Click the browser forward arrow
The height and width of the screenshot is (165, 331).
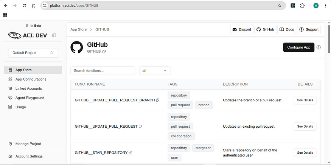[15, 6]
